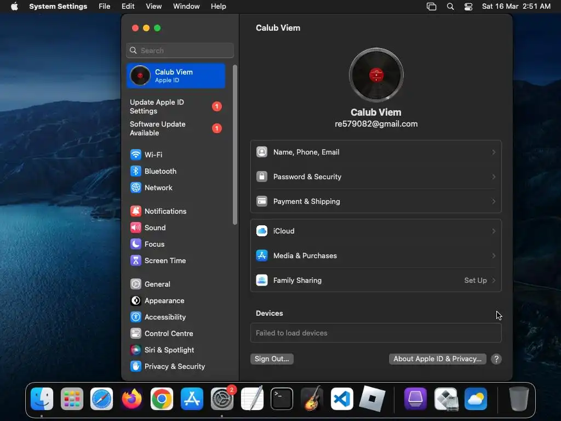
Task: Open Media & Purchases row
Action: point(376,256)
